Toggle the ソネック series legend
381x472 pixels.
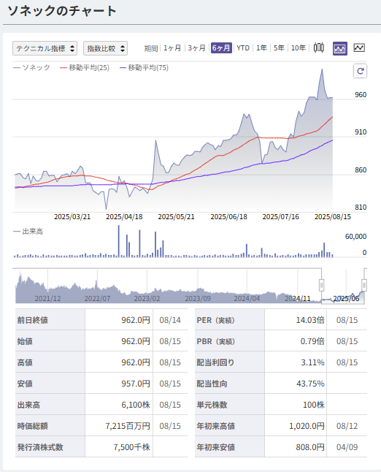coord(31,67)
